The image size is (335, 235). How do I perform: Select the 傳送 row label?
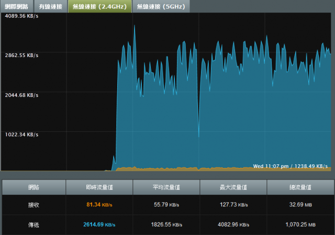click(33, 225)
